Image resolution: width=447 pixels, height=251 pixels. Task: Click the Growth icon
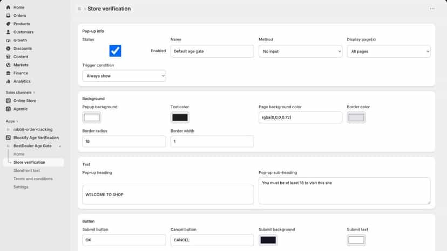click(x=8, y=40)
